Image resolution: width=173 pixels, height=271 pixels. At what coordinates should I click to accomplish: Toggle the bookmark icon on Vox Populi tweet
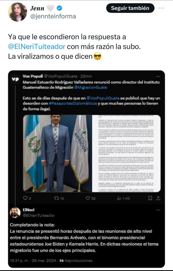(x=150, y=198)
